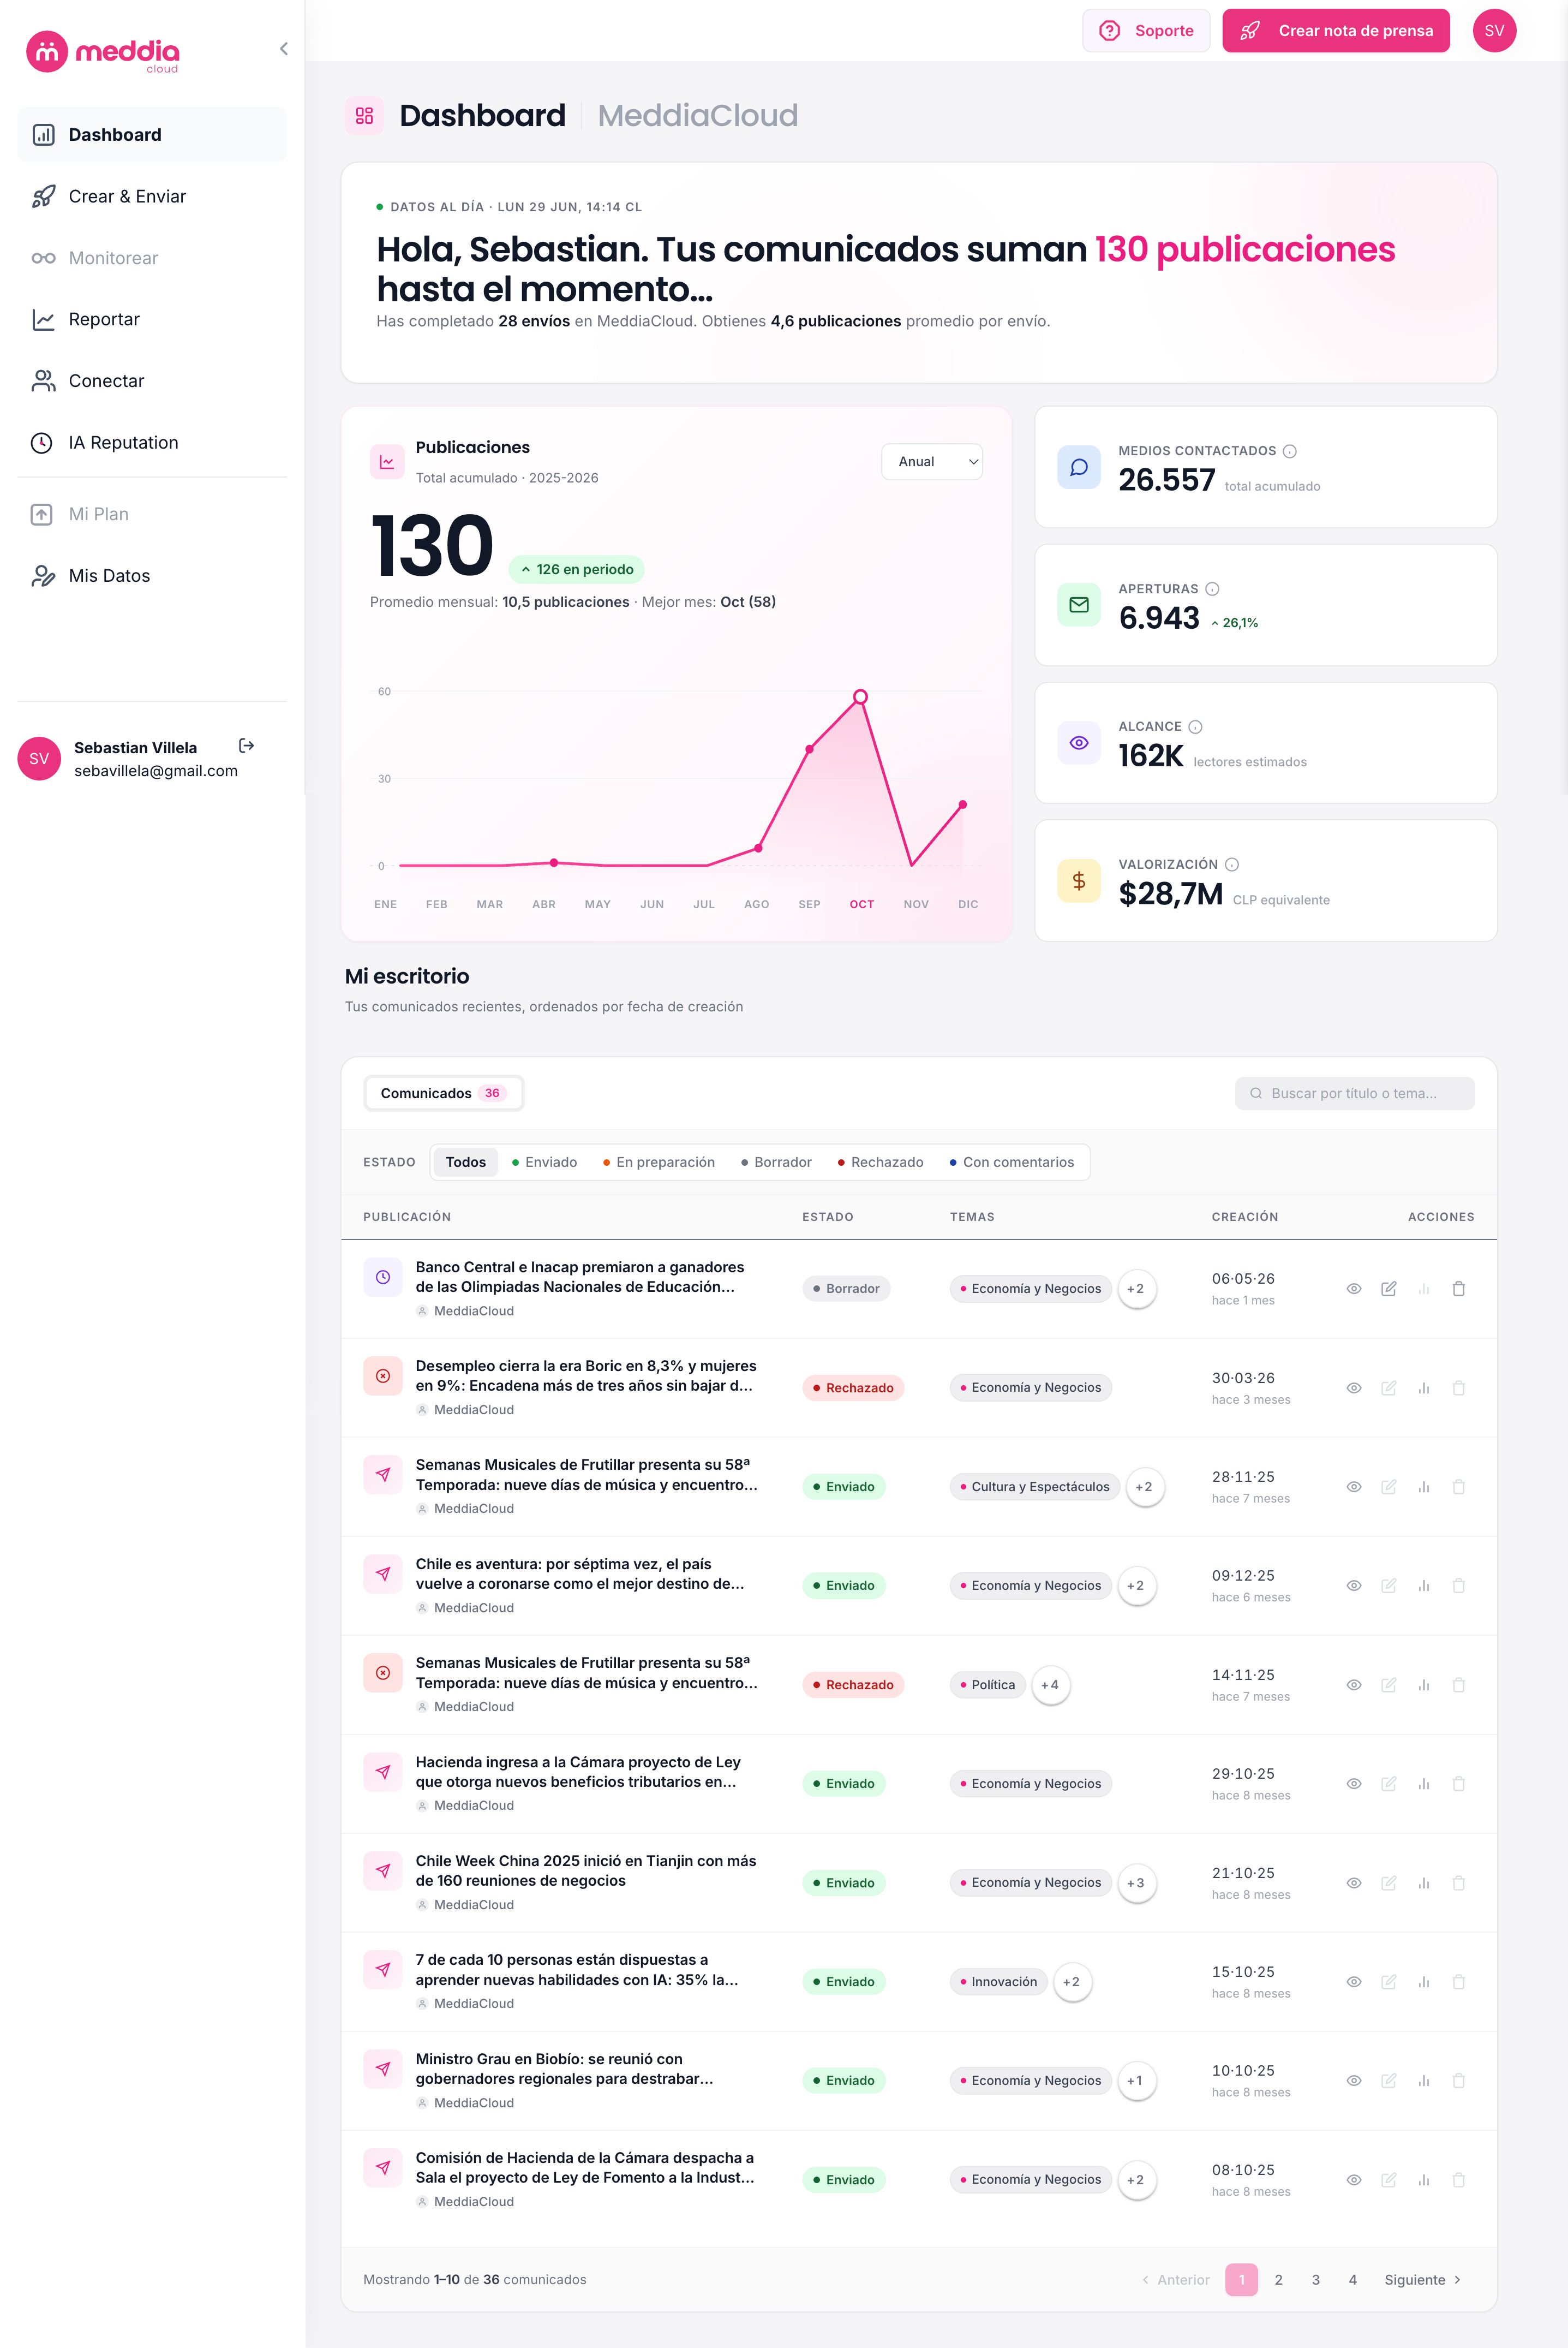Filter by Borrador status
Image resolution: width=1568 pixels, height=2348 pixels.
coord(776,1161)
